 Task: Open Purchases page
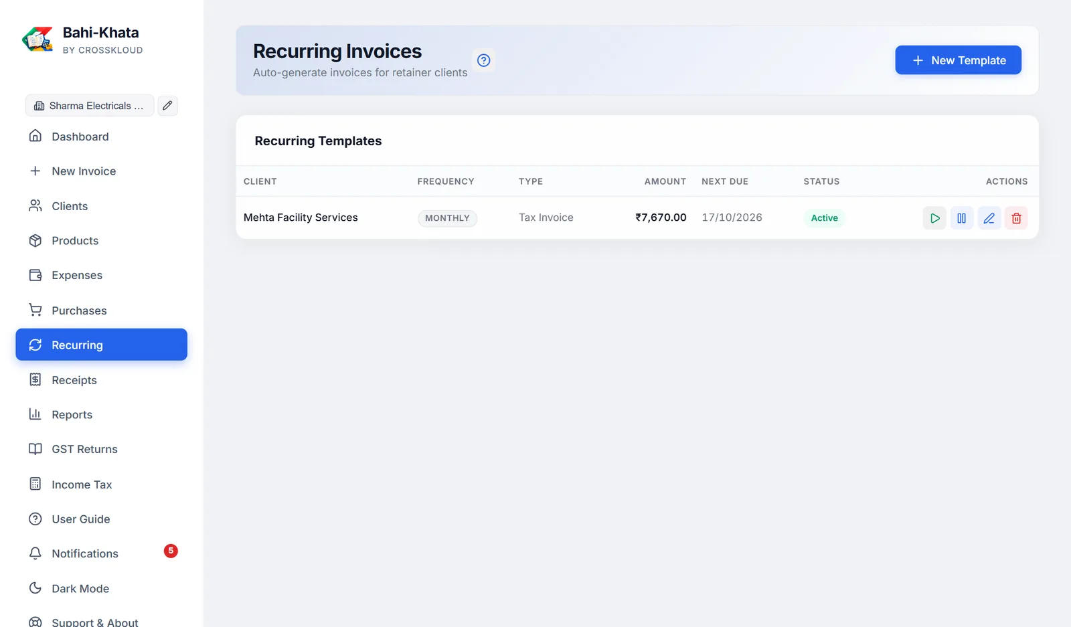coord(102,310)
